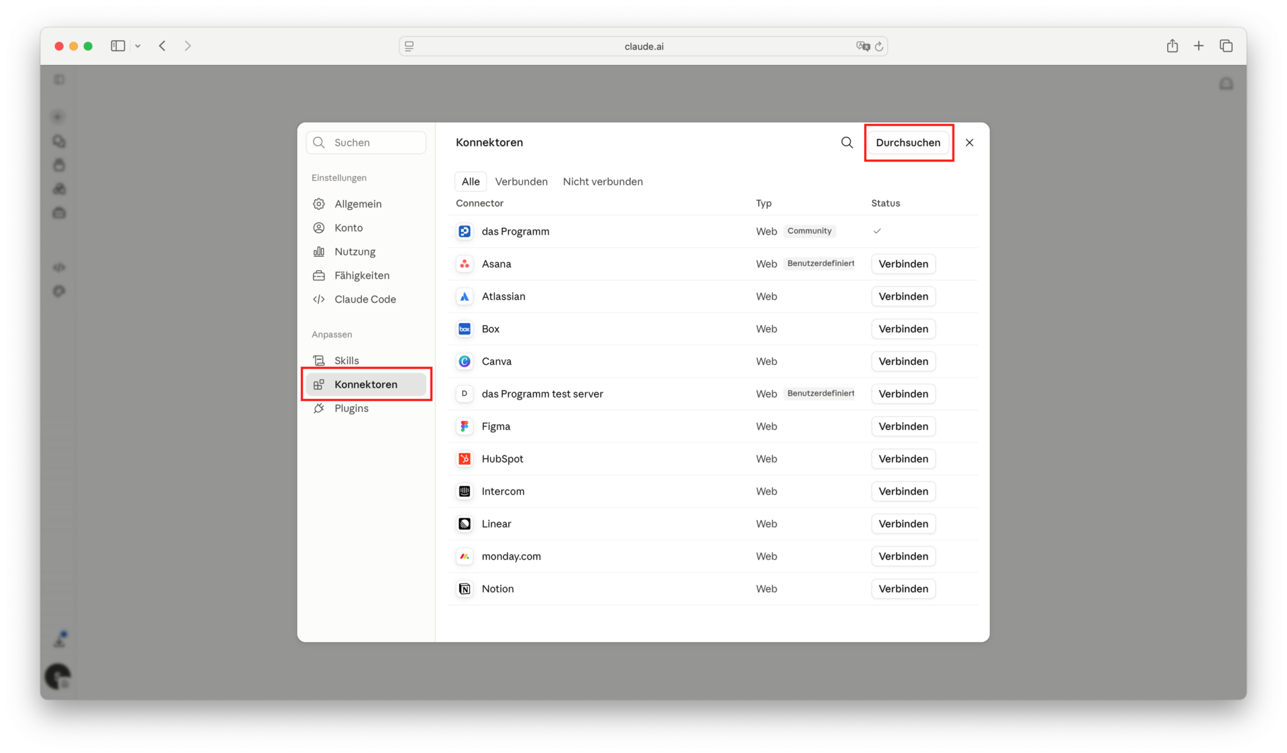The height and width of the screenshot is (753, 1287).
Task: Switch to the Verbunden filter tab
Action: coord(522,182)
